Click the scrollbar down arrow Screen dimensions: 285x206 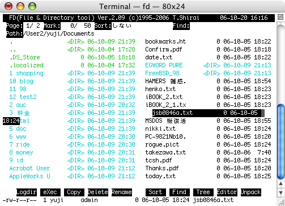tap(280, 193)
